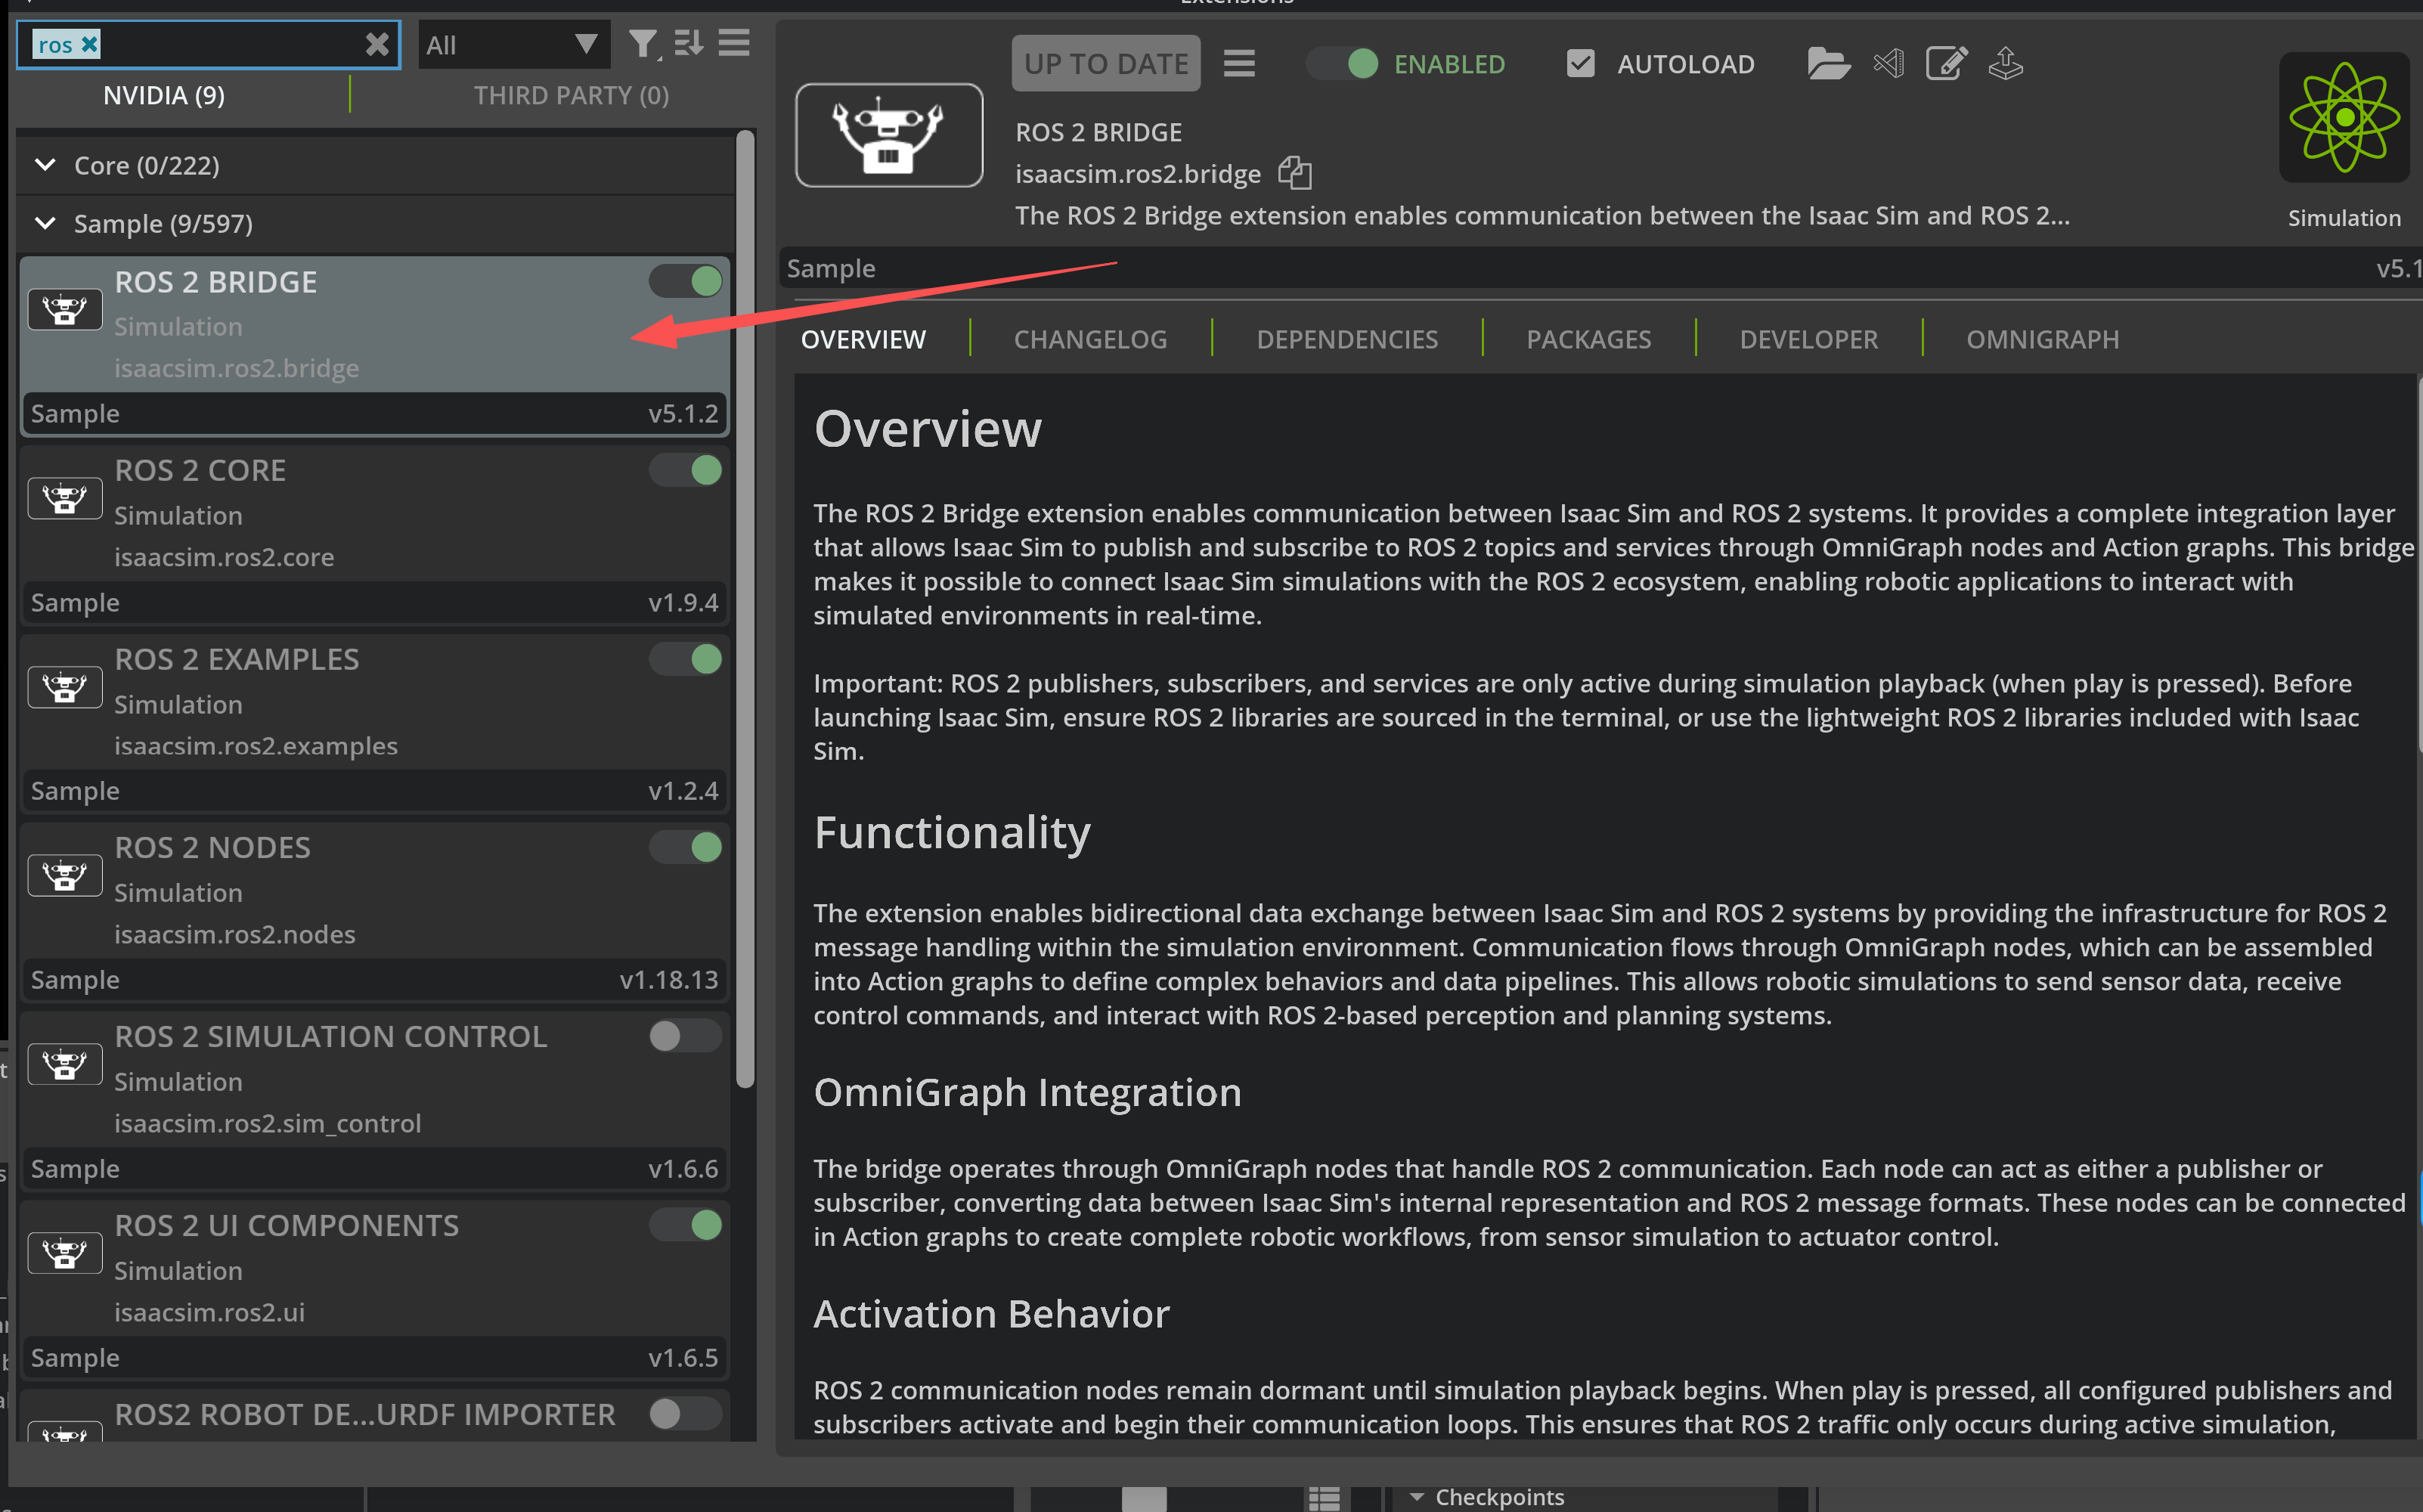Collapse the Sample (9/597) group
This screenshot has width=2423, height=1512.
(x=45, y=223)
